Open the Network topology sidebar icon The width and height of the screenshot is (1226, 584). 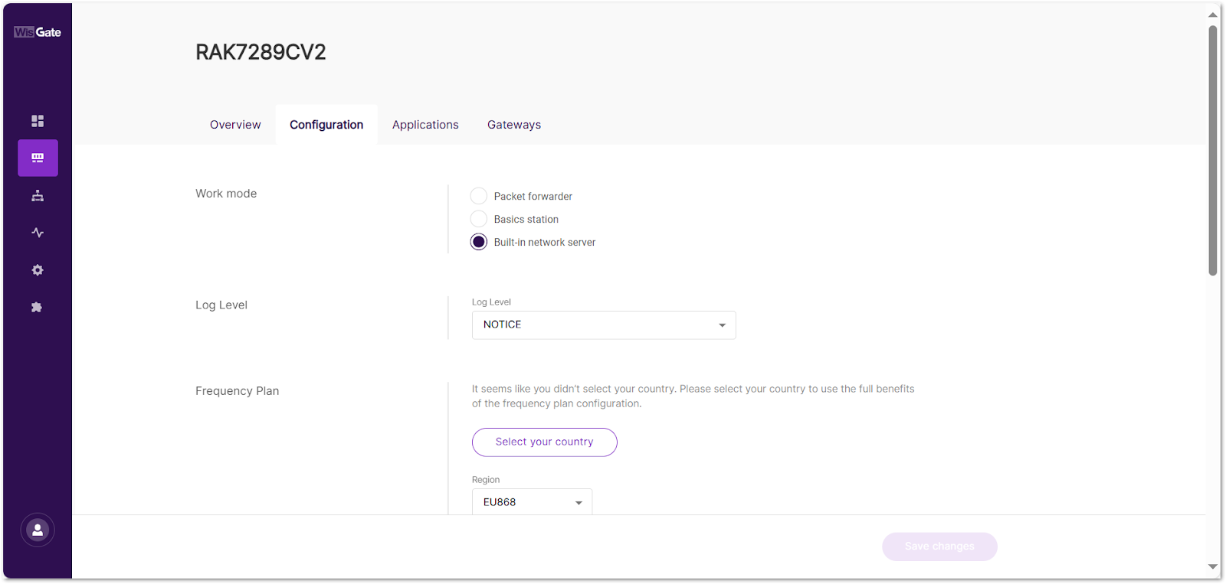click(37, 195)
